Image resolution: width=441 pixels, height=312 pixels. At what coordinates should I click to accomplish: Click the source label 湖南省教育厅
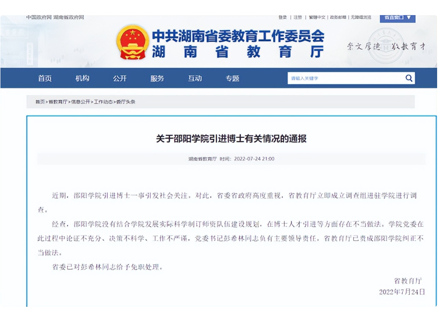[x=202, y=159]
